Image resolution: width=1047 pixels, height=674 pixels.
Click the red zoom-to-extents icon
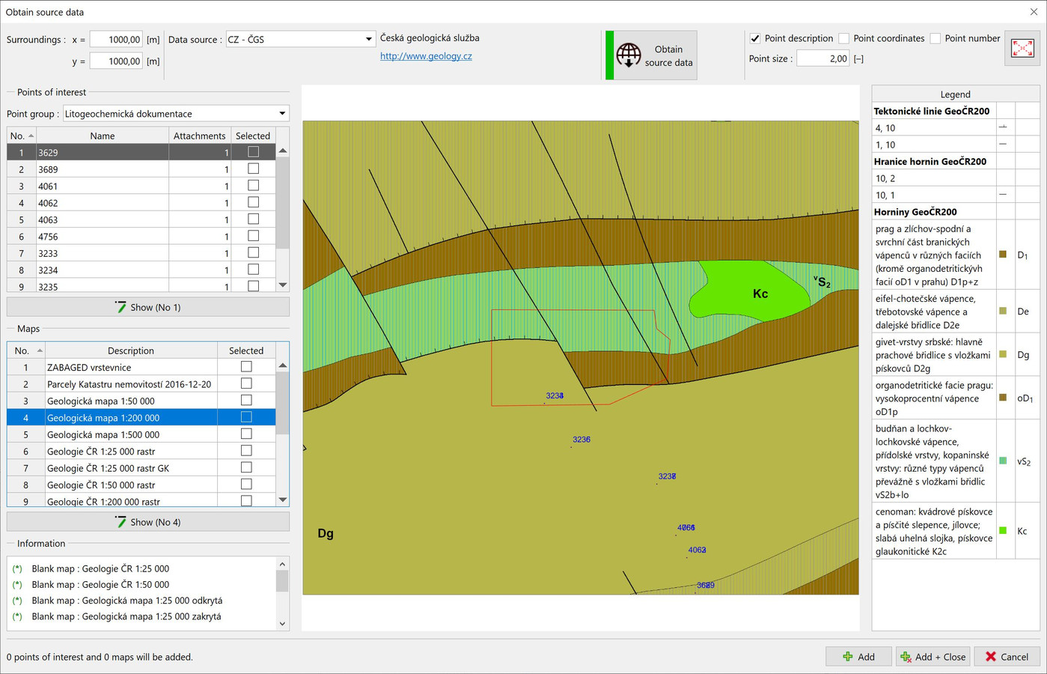[1022, 49]
